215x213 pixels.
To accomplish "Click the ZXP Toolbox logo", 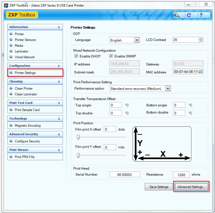I will point(22,15).
